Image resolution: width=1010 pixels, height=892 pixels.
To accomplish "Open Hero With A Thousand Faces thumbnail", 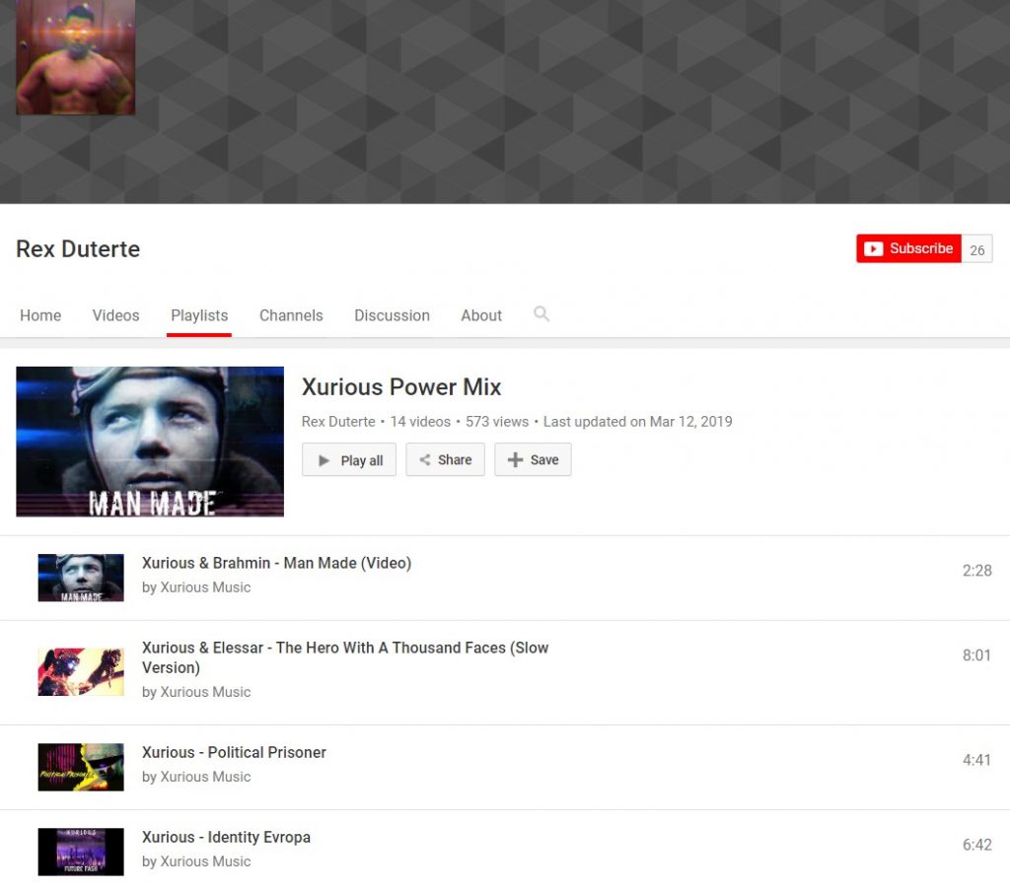I will 81,672.
